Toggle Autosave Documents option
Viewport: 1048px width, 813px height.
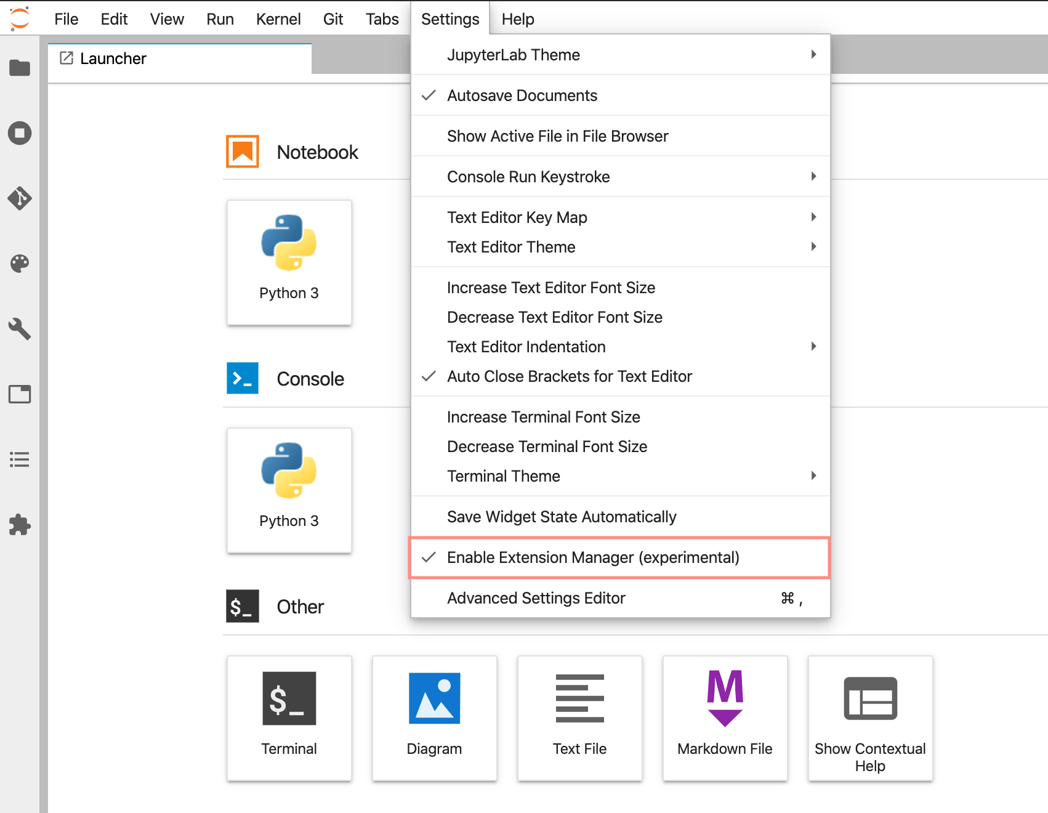pyautogui.click(x=621, y=95)
